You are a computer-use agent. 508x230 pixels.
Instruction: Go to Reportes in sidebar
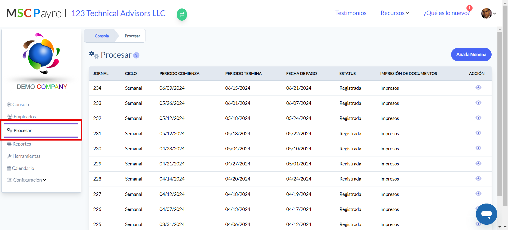click(21, 144)
